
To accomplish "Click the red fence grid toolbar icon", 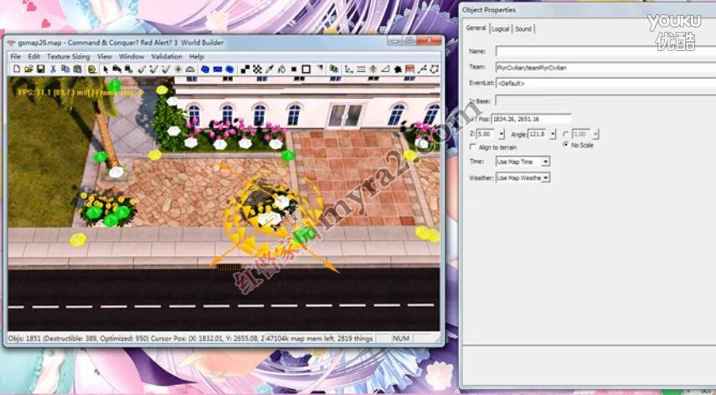I will pyautogui.click(x=410, y=69).
